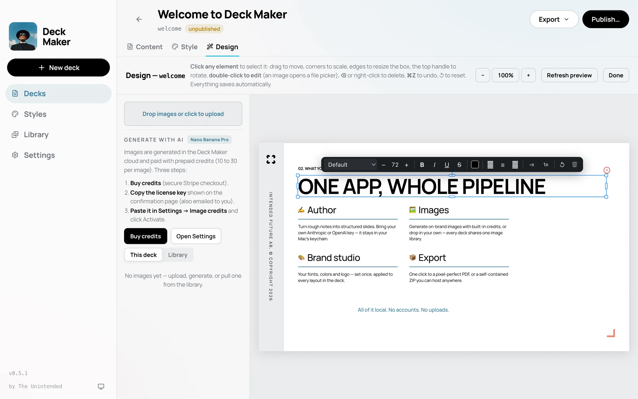Decrease the font size from 72
The width and height of the screenshot is (638, 399).
click(x=383, y=165)
